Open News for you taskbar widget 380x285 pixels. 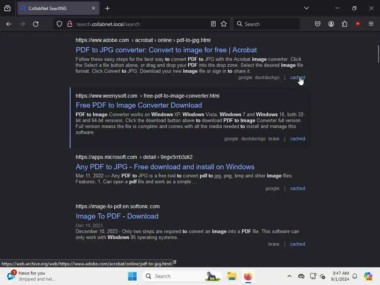(32, 276)
